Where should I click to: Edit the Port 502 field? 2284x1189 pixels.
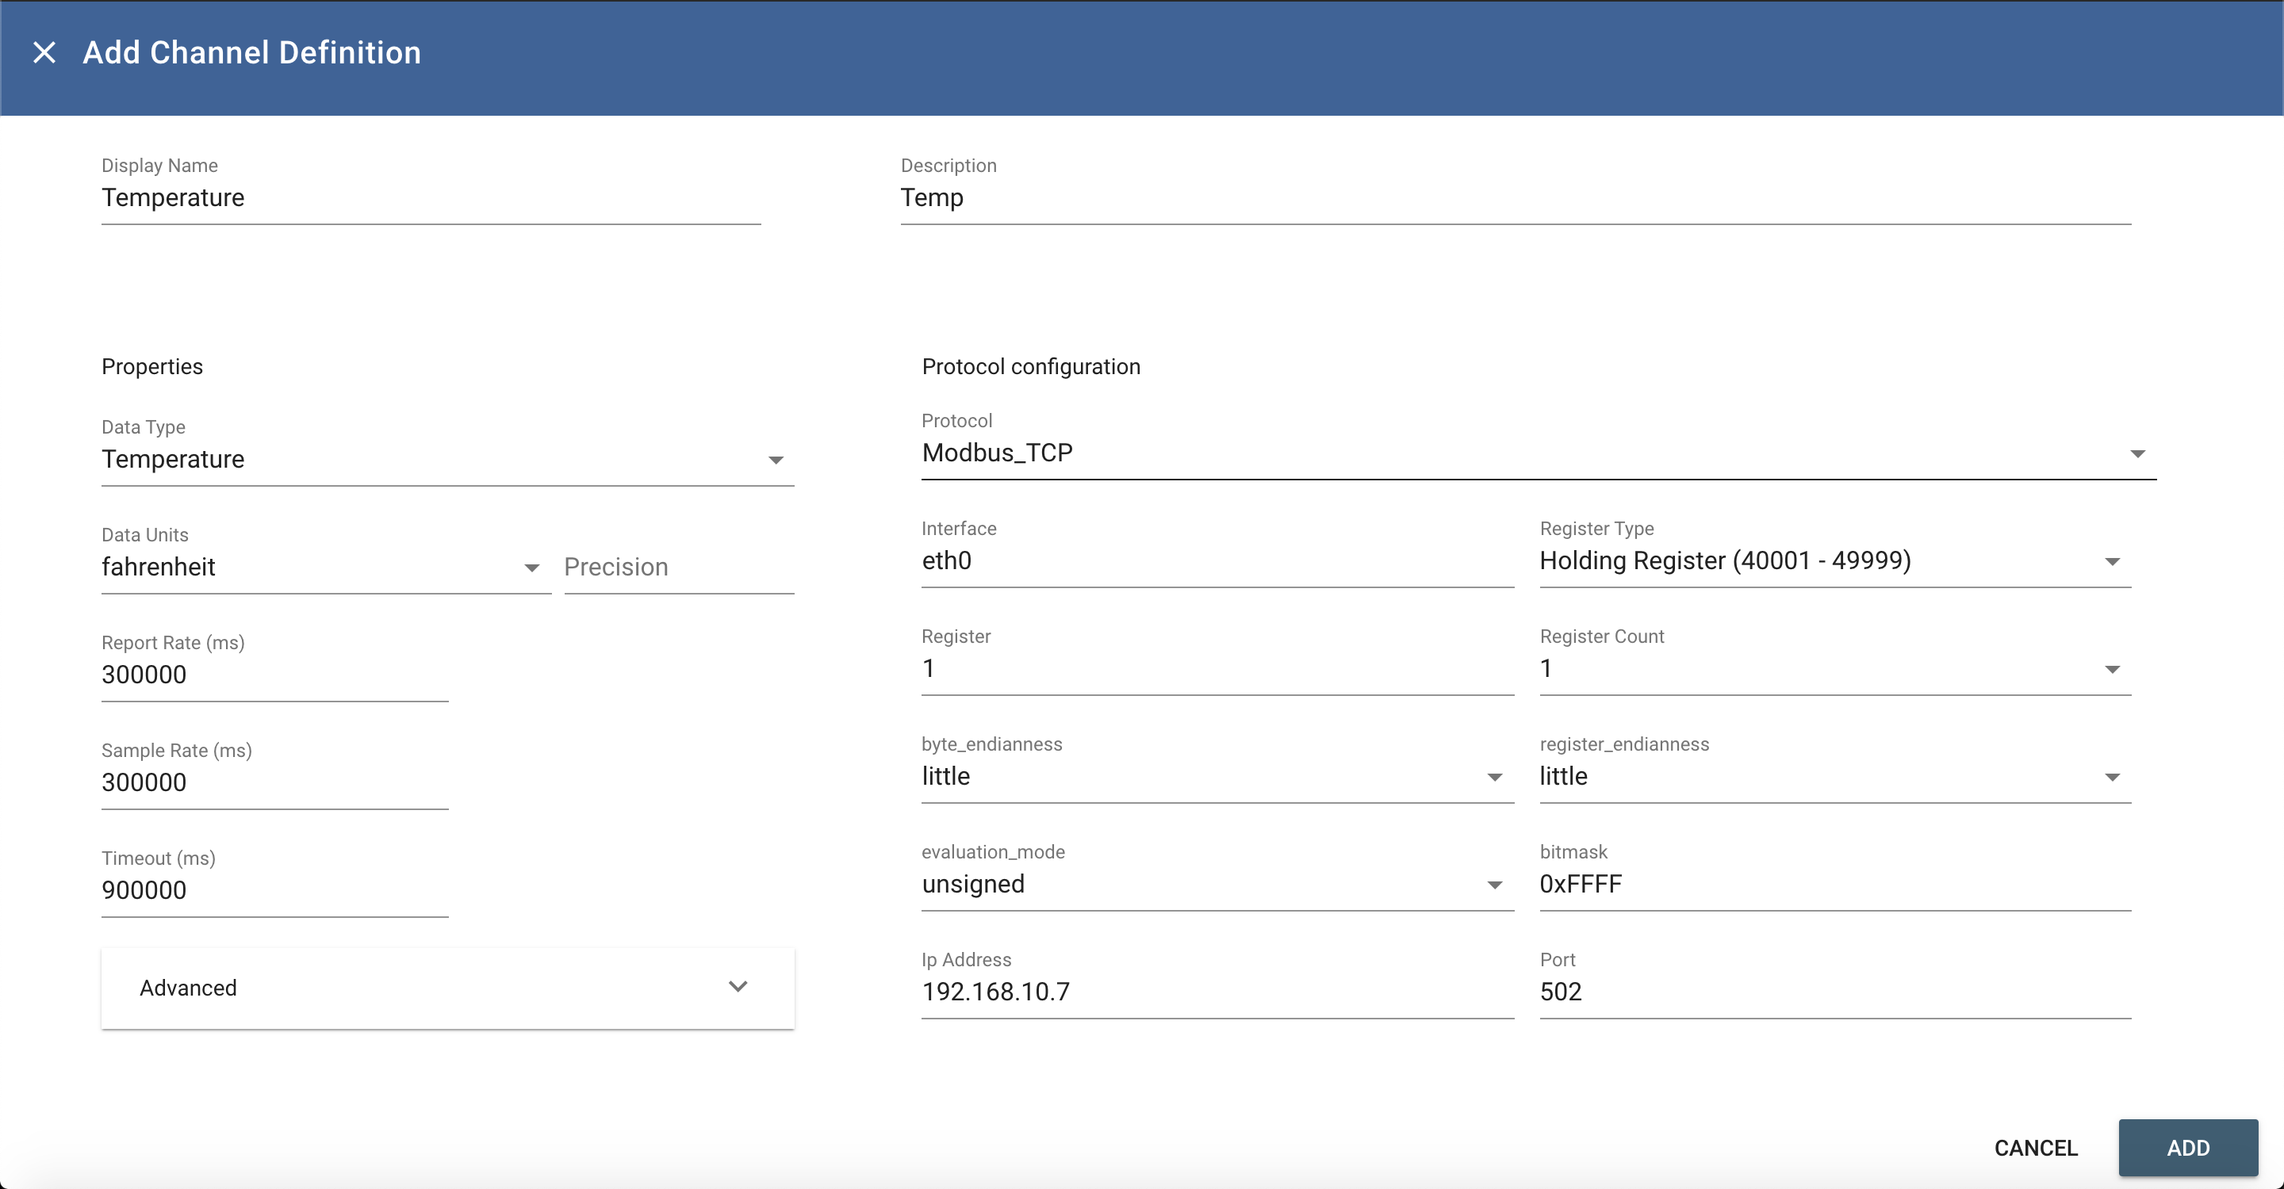(1835, 992)
